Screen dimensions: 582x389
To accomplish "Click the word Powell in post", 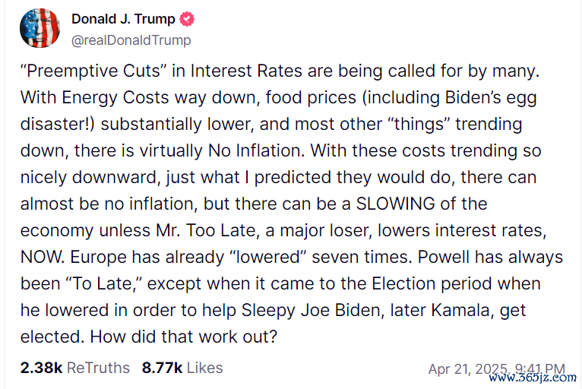I will tap(444, 257).
